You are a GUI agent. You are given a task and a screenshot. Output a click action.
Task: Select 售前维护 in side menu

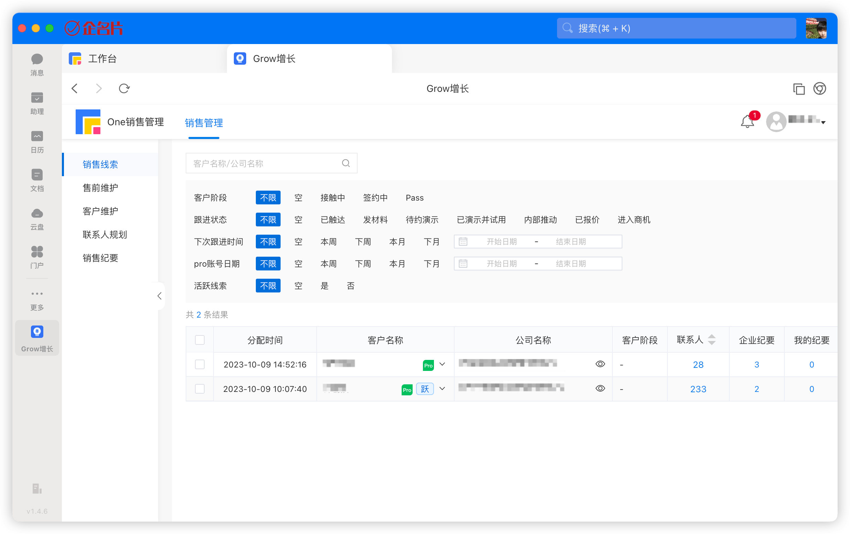pyautogui.click(x=100, y=188)
